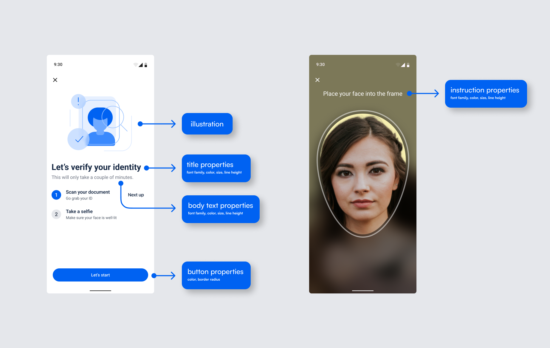
Task: Close the face capture camera screen
Action: (x=317, y=80)
